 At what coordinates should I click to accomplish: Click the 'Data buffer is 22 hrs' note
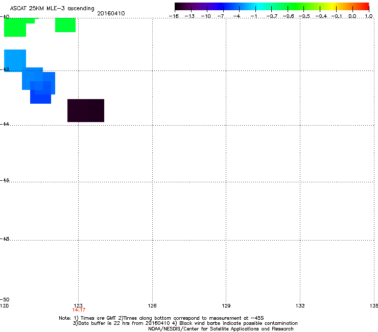coord(185,323)
